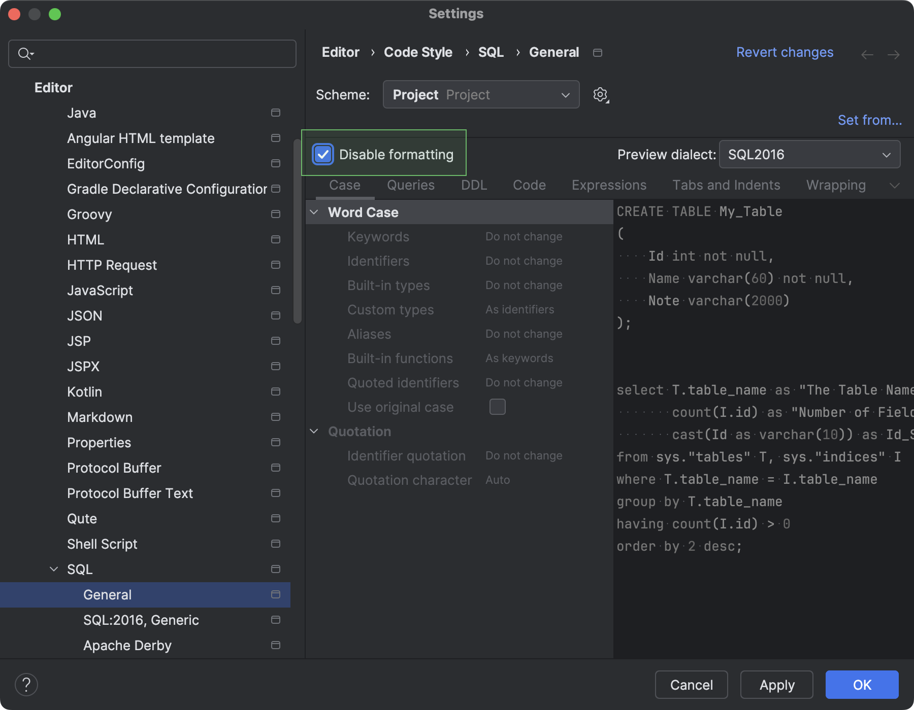
Task: Click the icon beside the General breadcrumb
Action: point(598,52)
